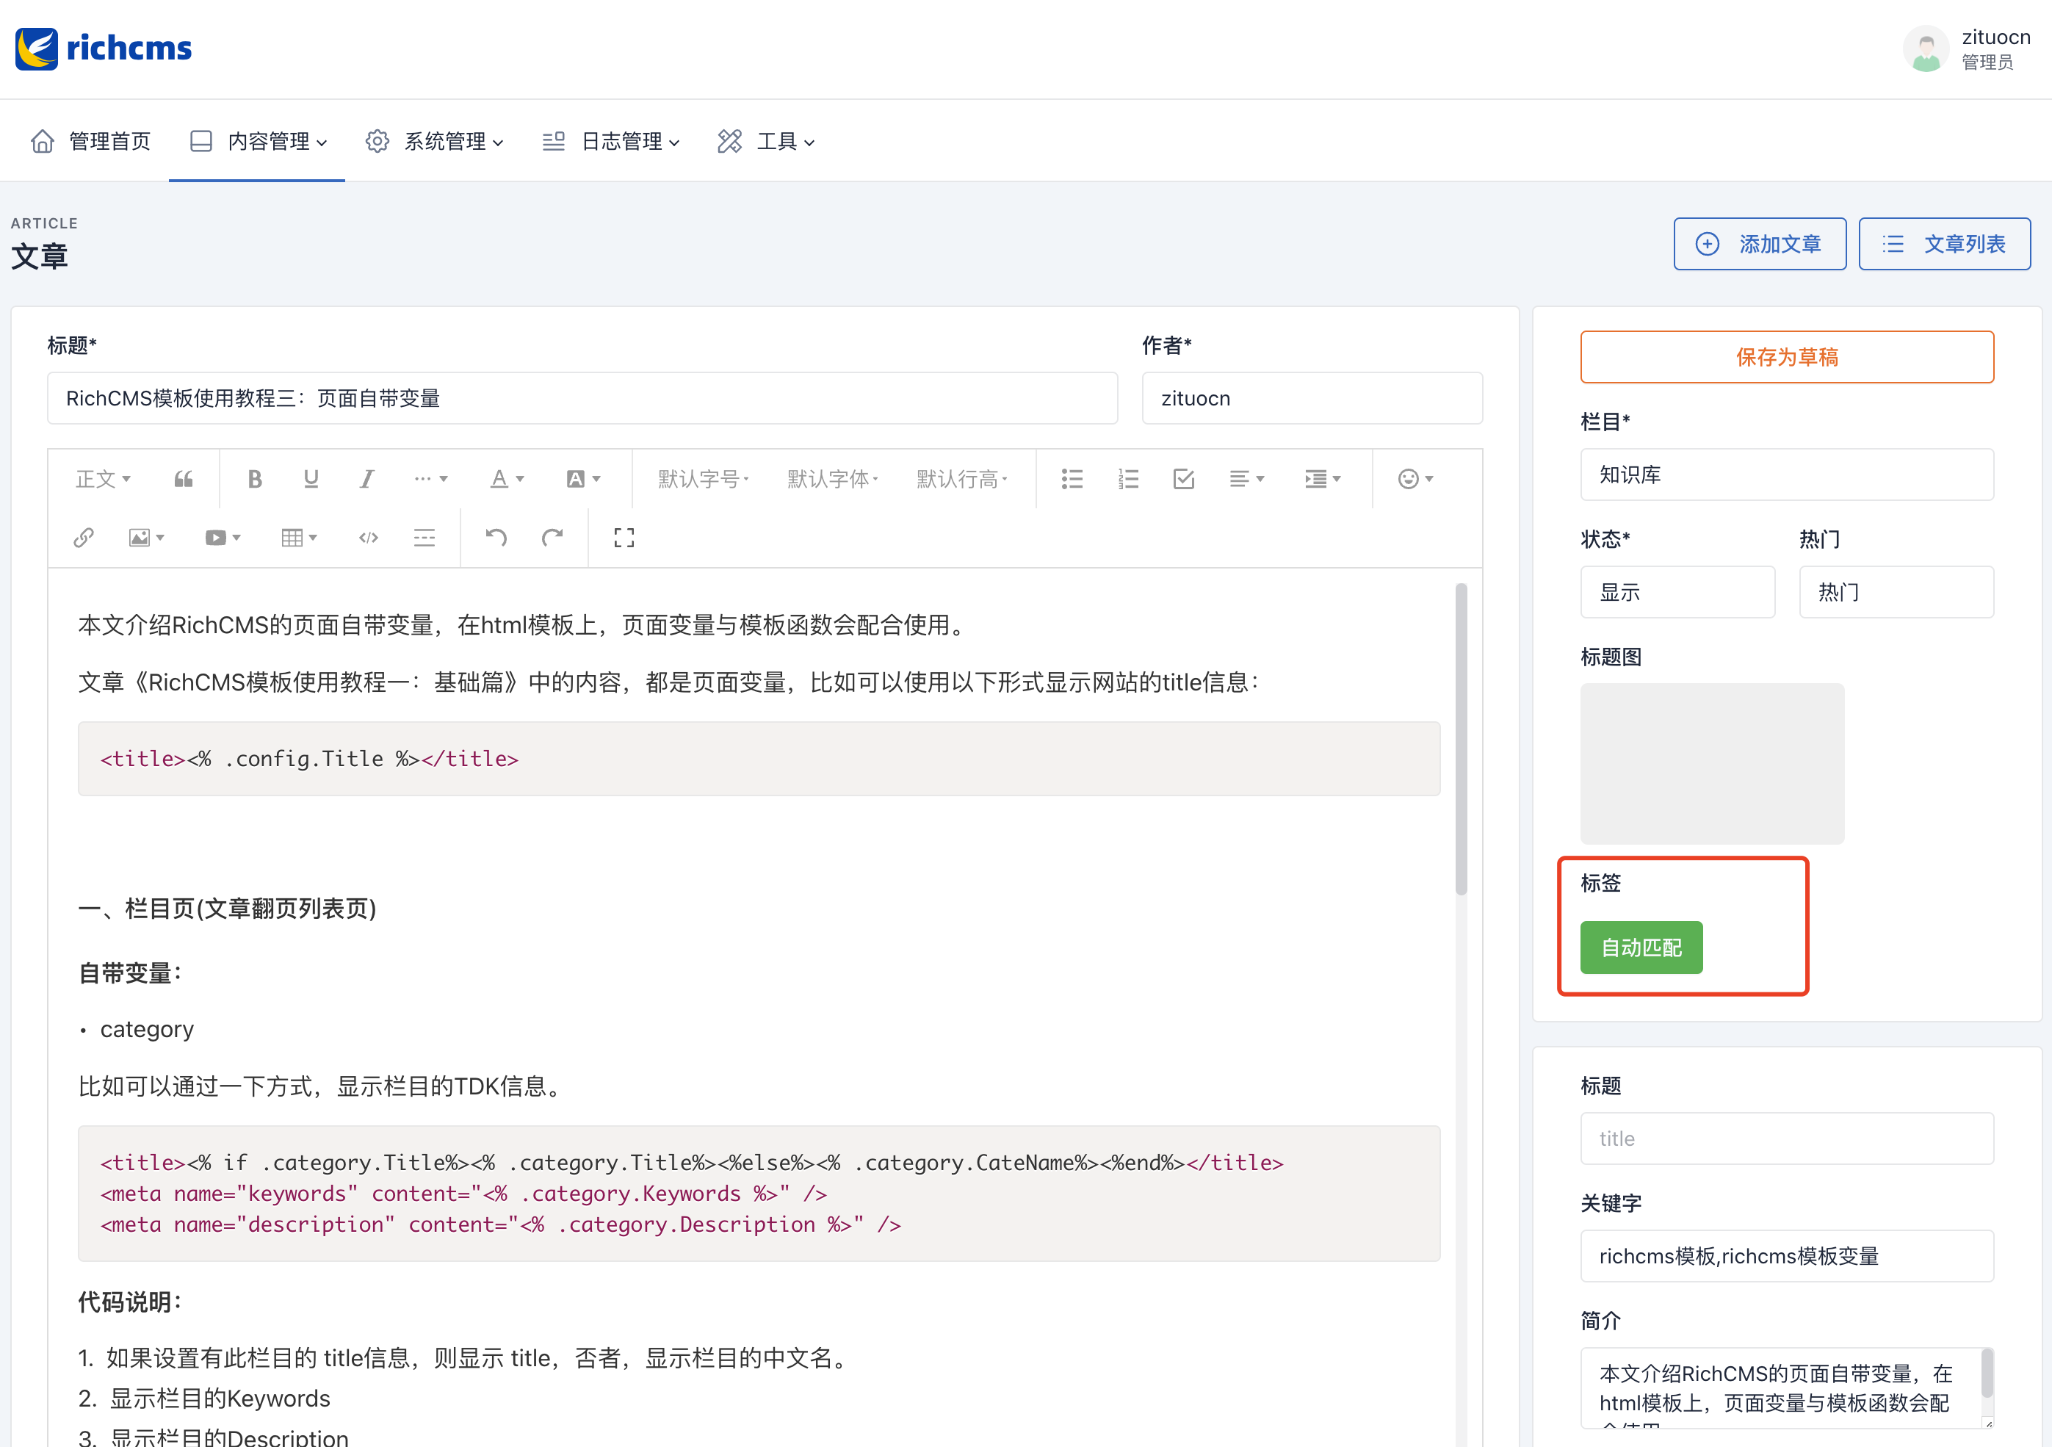Open the zituocn user avatar
2052x1447 pixels.
pyautogui.click(x=1926, y=49)
